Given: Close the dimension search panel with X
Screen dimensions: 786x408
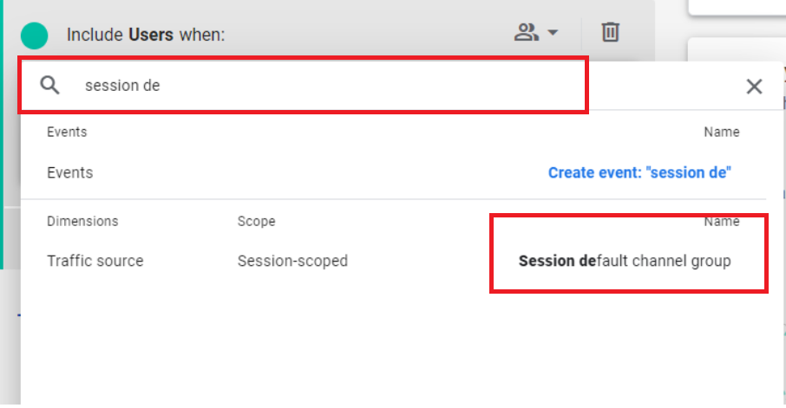Looking at the screenshot, I should pyautogui.click(x=754, y=86).
